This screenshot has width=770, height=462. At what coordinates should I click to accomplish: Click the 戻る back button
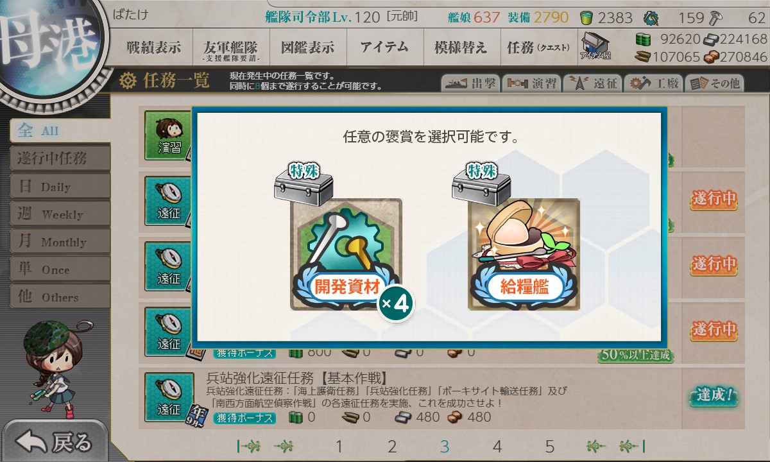pos(54,441)
